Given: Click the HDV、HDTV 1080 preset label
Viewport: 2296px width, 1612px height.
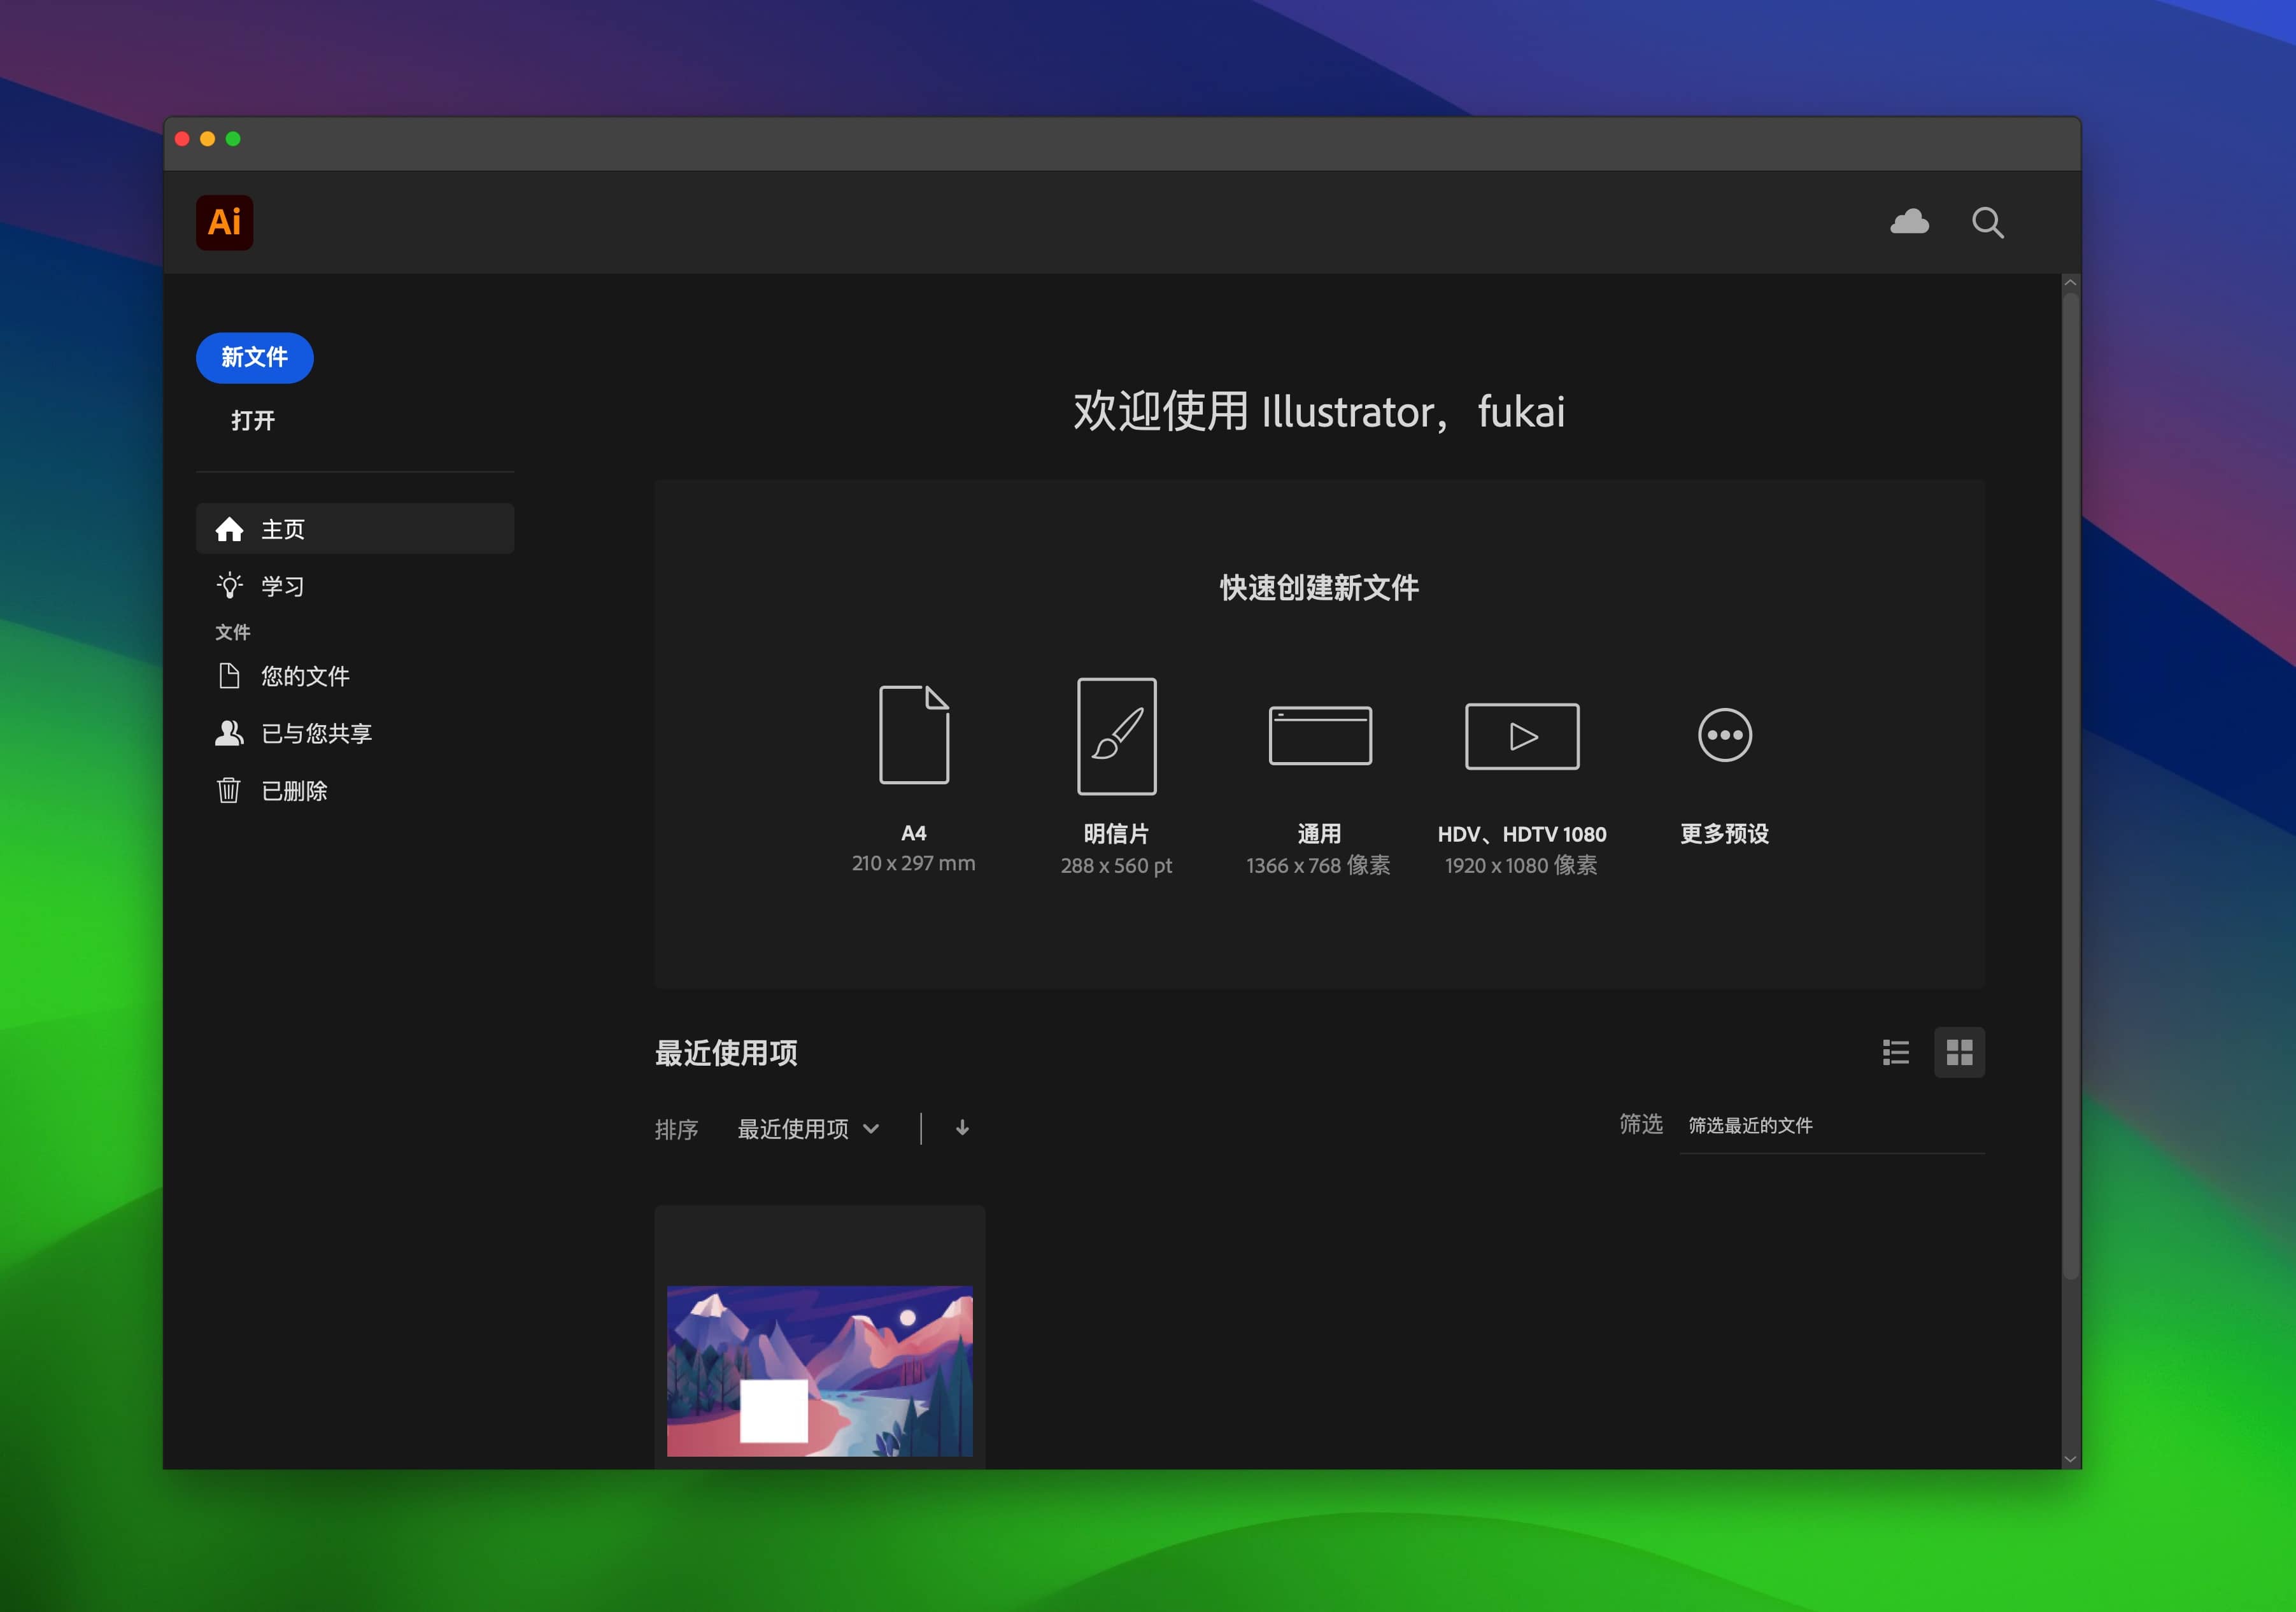Looking at the screenshot, I should tap(1521, 834).
